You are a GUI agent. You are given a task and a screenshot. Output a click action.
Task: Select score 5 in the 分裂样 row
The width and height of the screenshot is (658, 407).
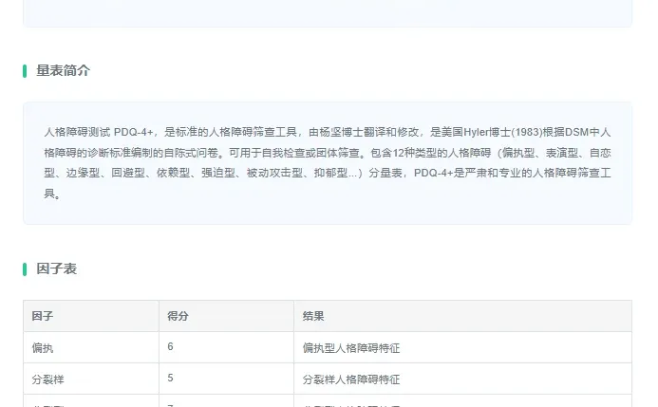click(226, 379)
